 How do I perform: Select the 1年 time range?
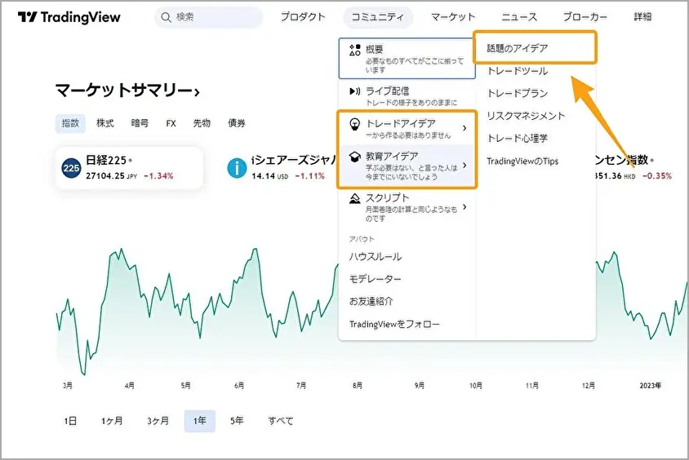point(200,421)
